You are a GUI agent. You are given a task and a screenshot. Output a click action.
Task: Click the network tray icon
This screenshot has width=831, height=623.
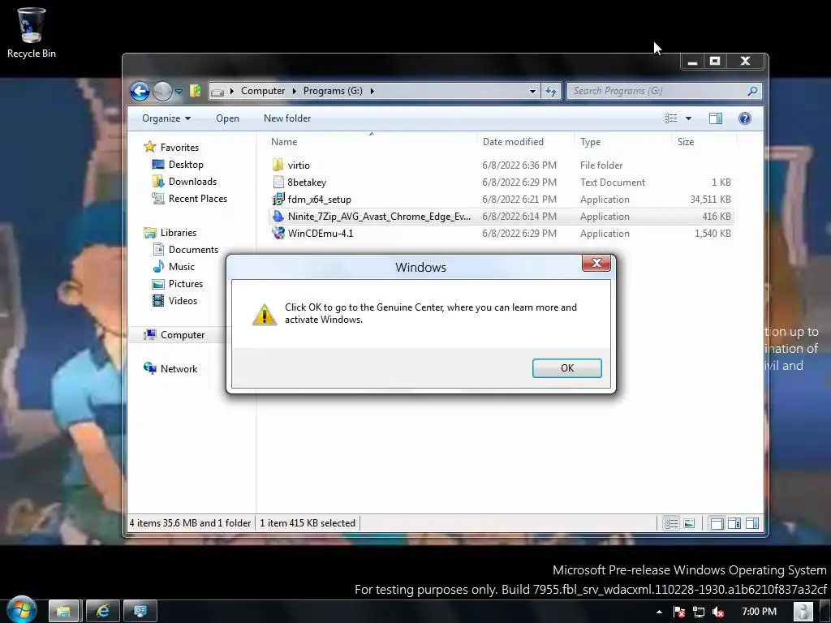pos(699,612)
